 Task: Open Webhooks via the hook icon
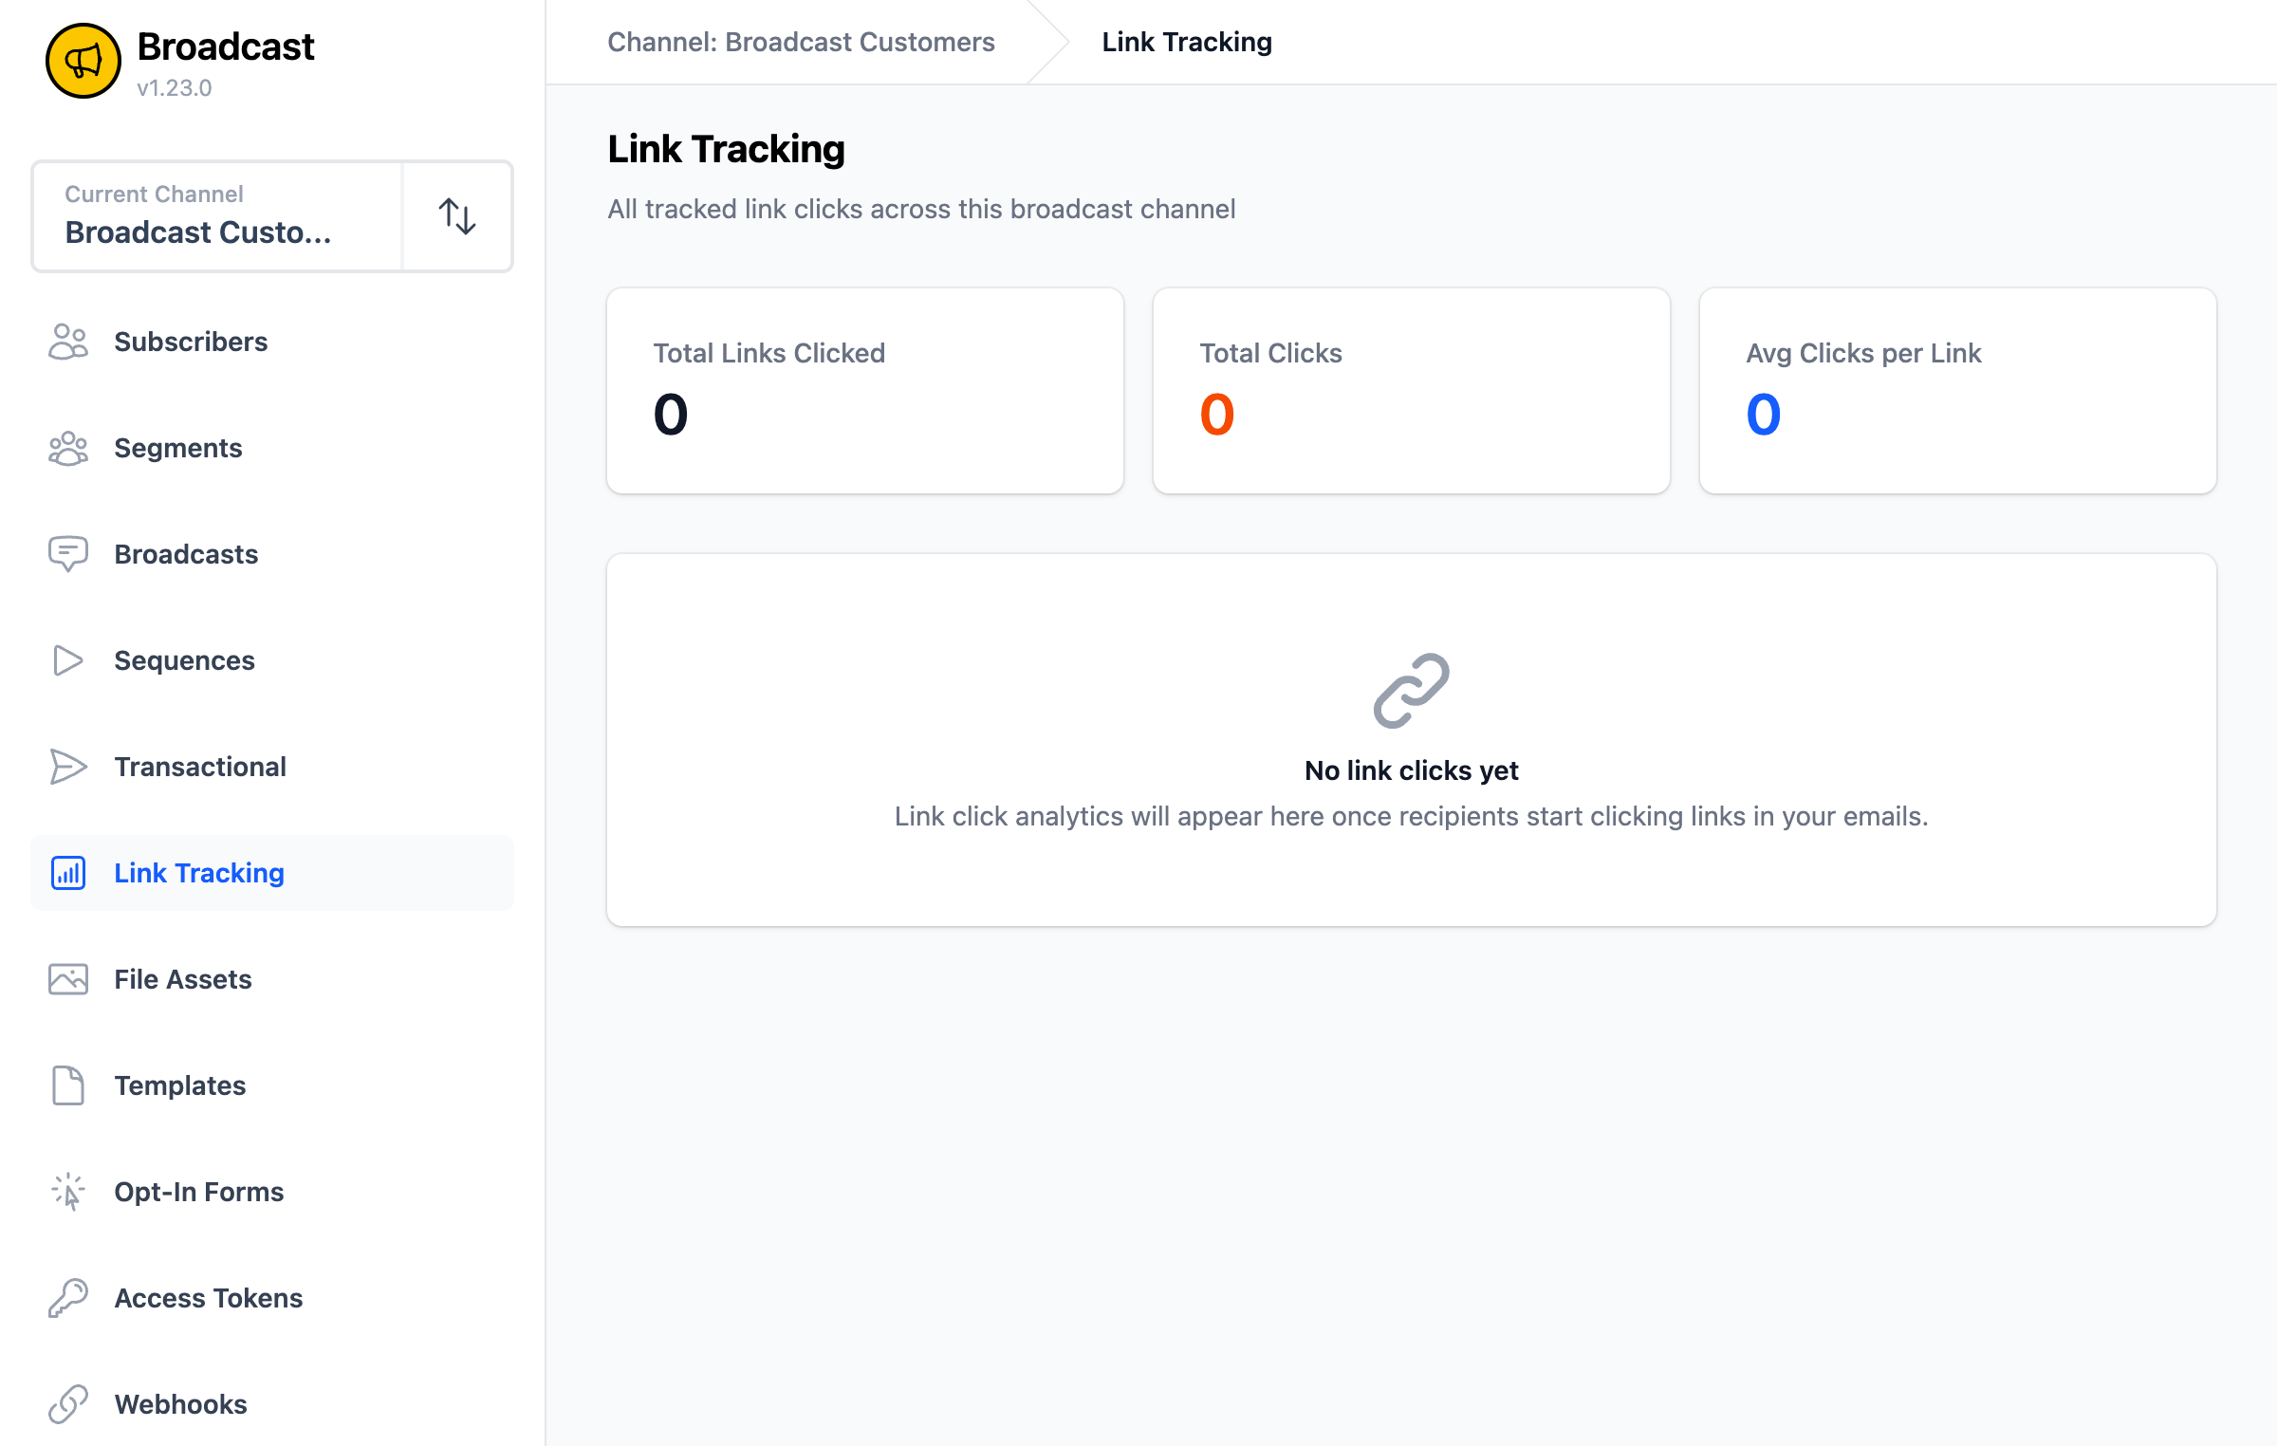tap(67, 1404)
